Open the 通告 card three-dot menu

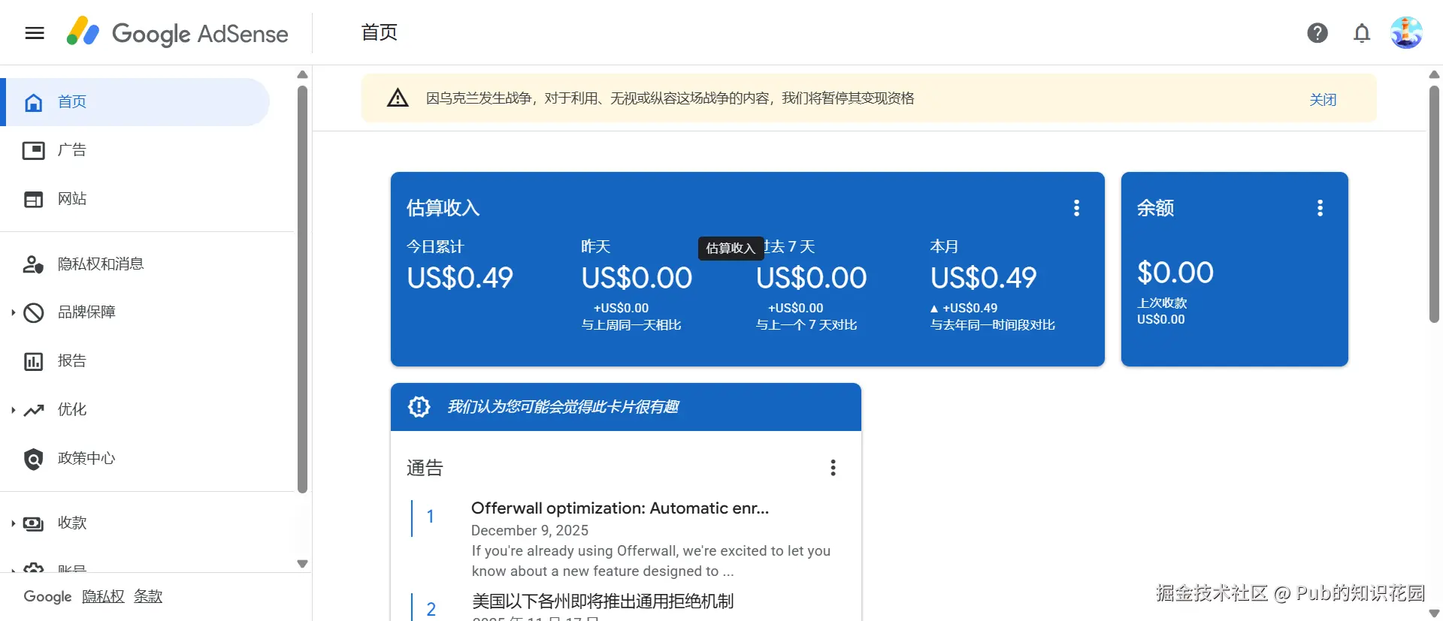[x=833, y=468]
